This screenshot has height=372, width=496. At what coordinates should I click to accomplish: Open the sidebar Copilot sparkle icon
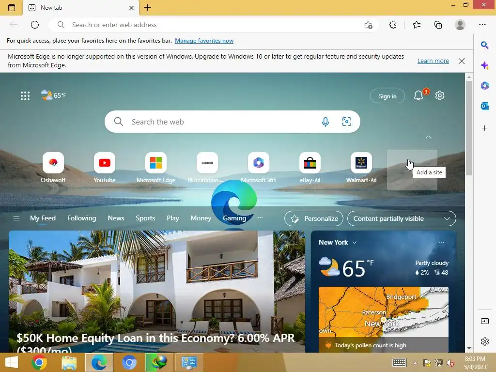(x=484, y=65)
